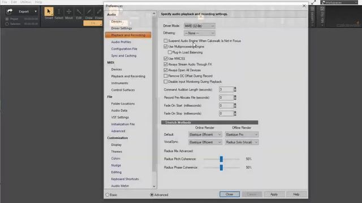Image resolution: width=362 pixels, height=203 pixels.
Task: Select Audio Meter category
Action: [x=120, y=186]
